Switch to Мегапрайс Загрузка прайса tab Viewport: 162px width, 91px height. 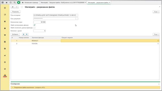pyautogui.click(x=63, y=3)
